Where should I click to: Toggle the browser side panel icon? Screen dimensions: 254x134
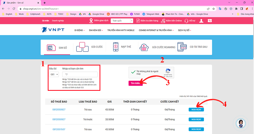click(x=242, y=9)
